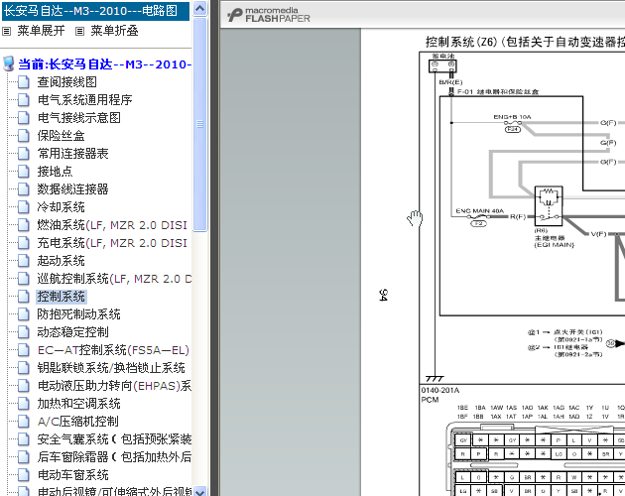Click the 菜单展开 expand-all icon

[6, 31]
